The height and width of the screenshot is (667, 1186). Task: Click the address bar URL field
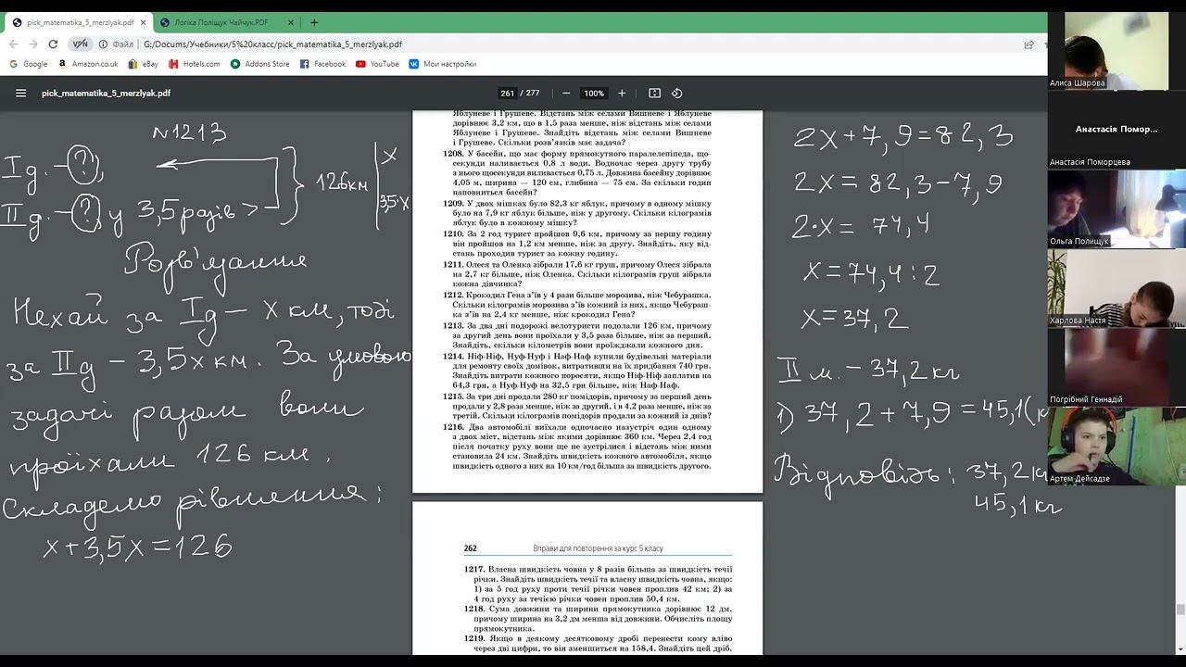(x=556, y=44)
